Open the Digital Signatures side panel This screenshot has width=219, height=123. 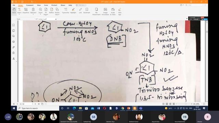(x=14, y=58)
